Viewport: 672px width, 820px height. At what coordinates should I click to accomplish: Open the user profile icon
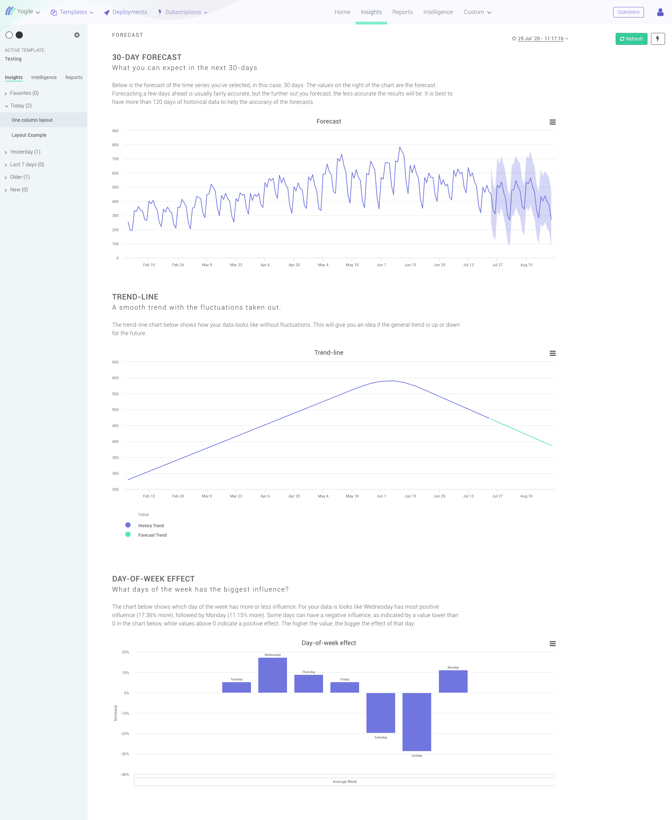click(660, 12)
